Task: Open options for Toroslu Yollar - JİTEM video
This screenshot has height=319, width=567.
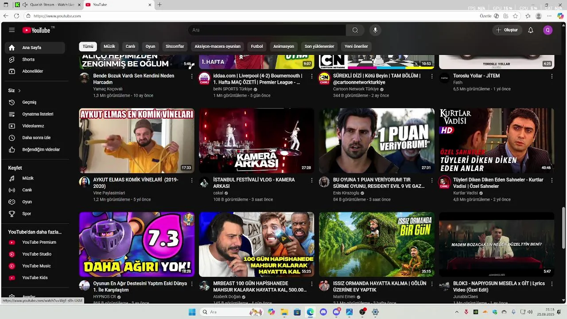Action: click(x=552, y=76)
